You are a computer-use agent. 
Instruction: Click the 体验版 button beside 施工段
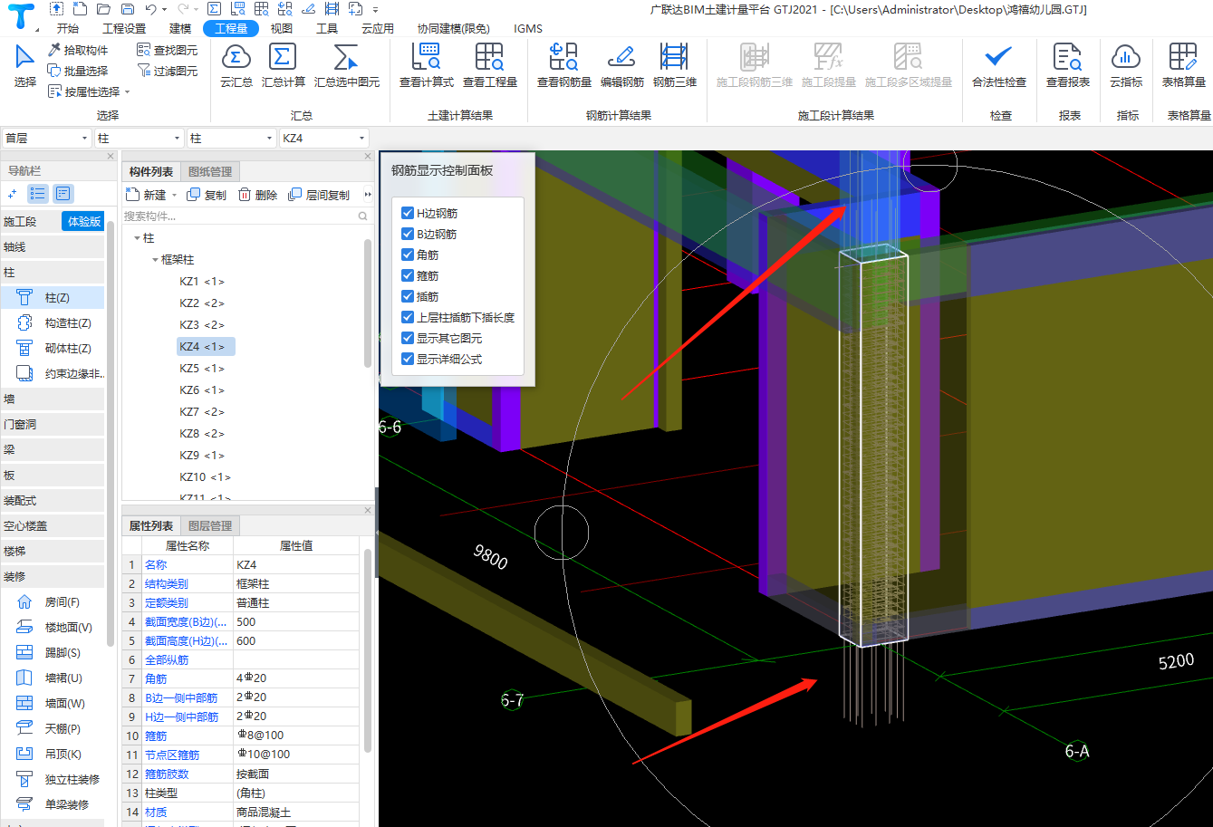click(83, 222)
